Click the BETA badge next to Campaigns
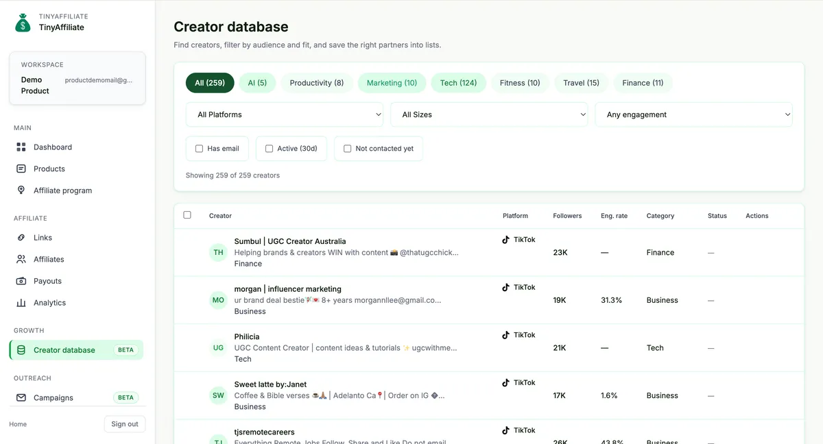The image size is (823, 444). click(x=126, y=397)
